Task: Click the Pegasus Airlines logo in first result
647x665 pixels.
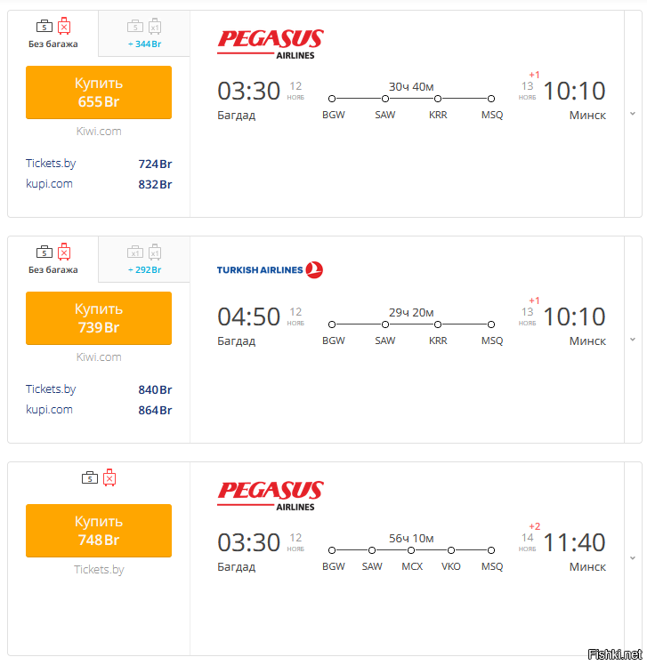Action: pyautogui.click(x=271, y=44)
